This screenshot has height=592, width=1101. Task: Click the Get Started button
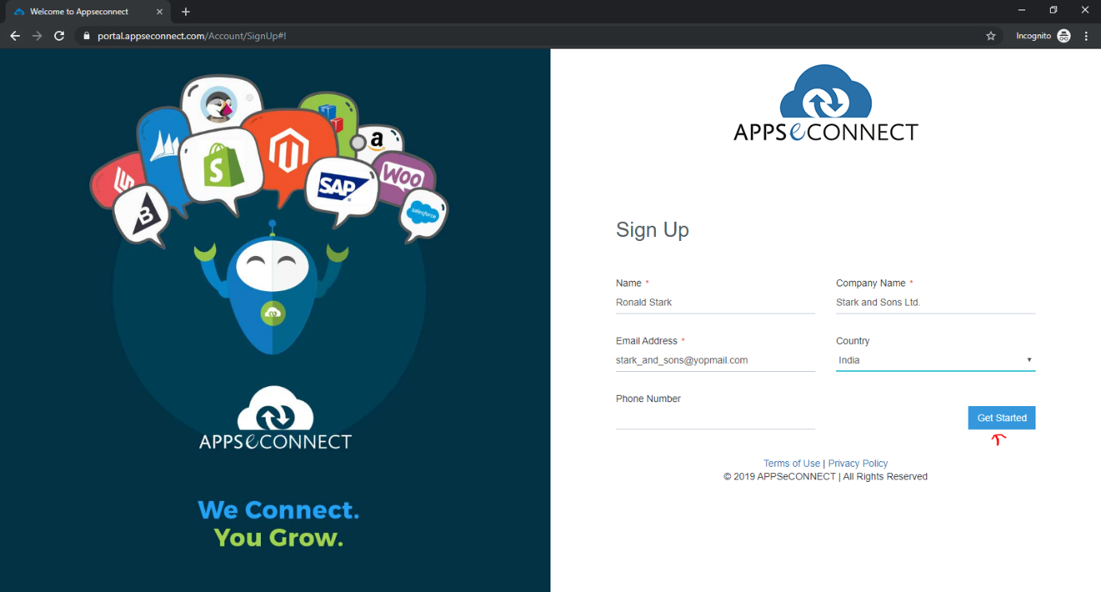click(1002, 418)
